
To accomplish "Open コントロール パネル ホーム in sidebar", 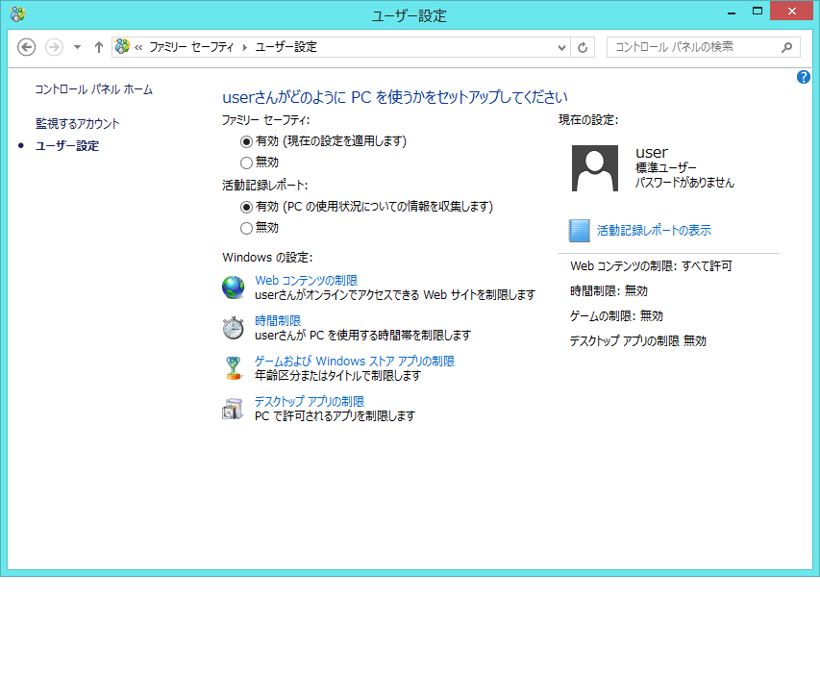I will click(93, 89).
